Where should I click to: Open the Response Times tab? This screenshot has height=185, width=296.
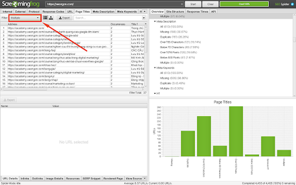[x=197, y=11]
